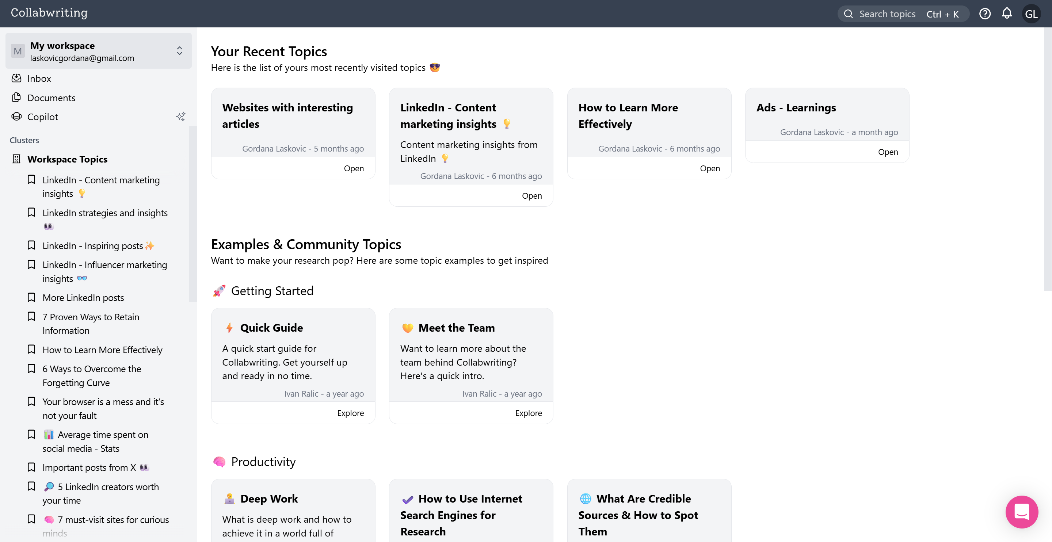Click Explore on Quick Guide card

click(x=350, y=413)
